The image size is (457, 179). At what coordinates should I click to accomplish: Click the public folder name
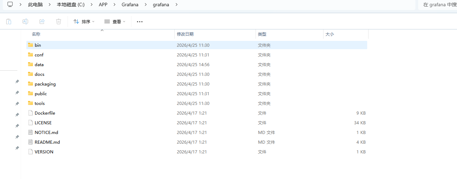click(41, 93)
